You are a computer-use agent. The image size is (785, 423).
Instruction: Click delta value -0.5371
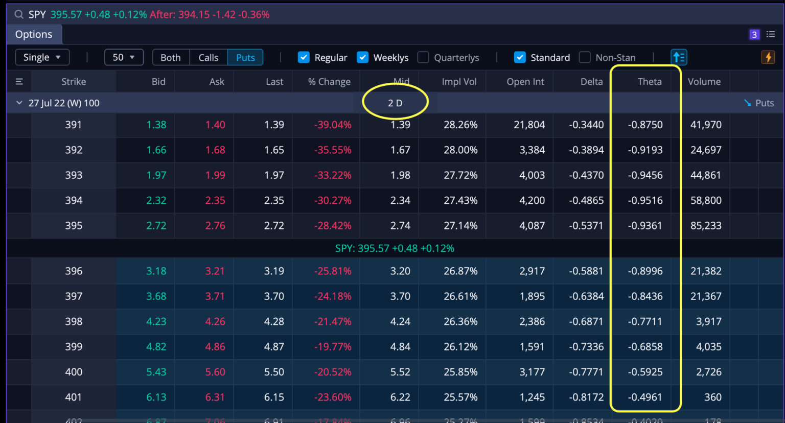pyautogui.click(x=586, y=226)
